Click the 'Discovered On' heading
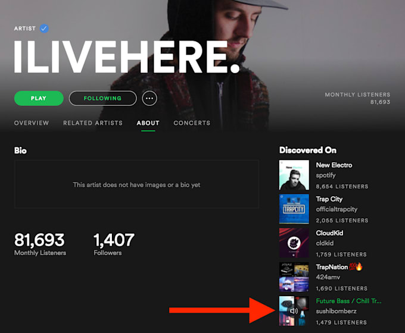Image resolution: width=405 pixels, height=333 pixels. [x=308, y=150]
